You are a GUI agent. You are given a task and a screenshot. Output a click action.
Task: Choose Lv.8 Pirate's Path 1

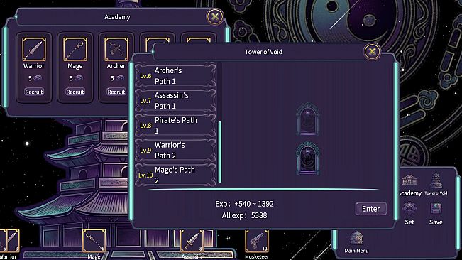pos(175,125)
